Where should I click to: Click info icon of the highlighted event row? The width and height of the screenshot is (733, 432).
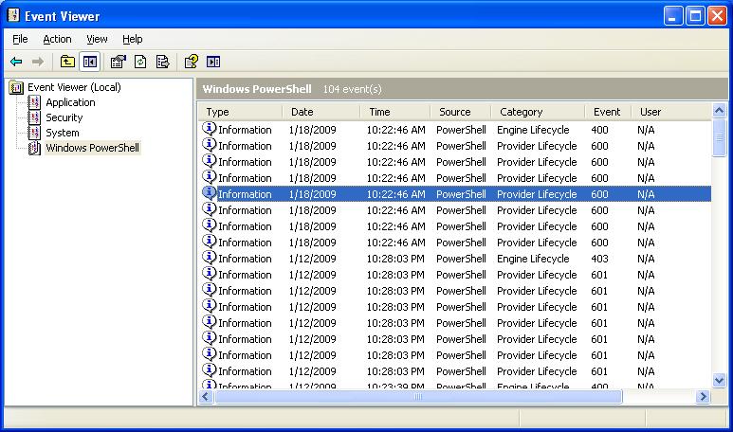[209, 193]
